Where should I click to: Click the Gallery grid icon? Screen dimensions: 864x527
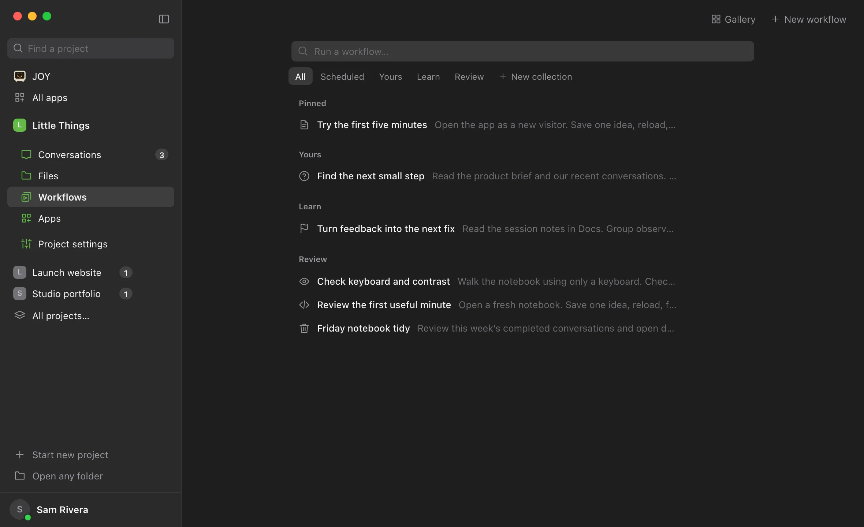pos(716,19)
